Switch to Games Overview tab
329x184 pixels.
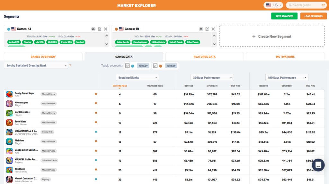tap(43, 57)
